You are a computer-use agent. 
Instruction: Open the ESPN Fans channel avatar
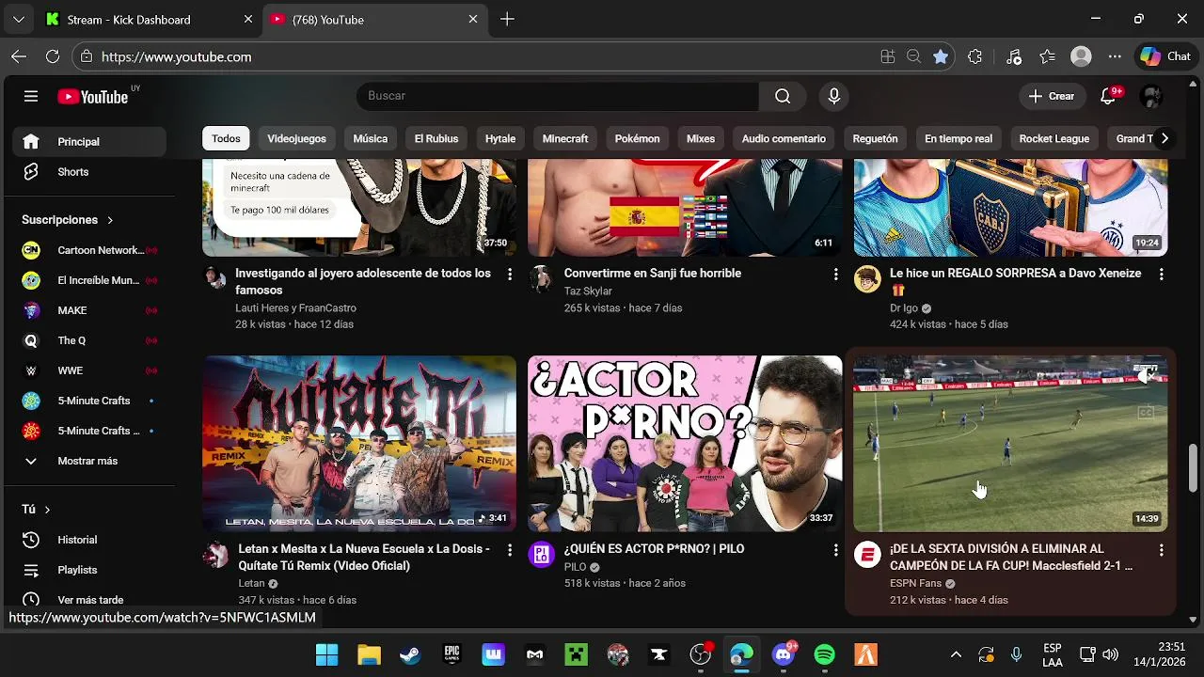pyautogui.click(x=866, y=555)
